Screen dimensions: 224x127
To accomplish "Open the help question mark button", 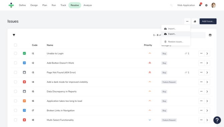I will (x=217, y=120).
